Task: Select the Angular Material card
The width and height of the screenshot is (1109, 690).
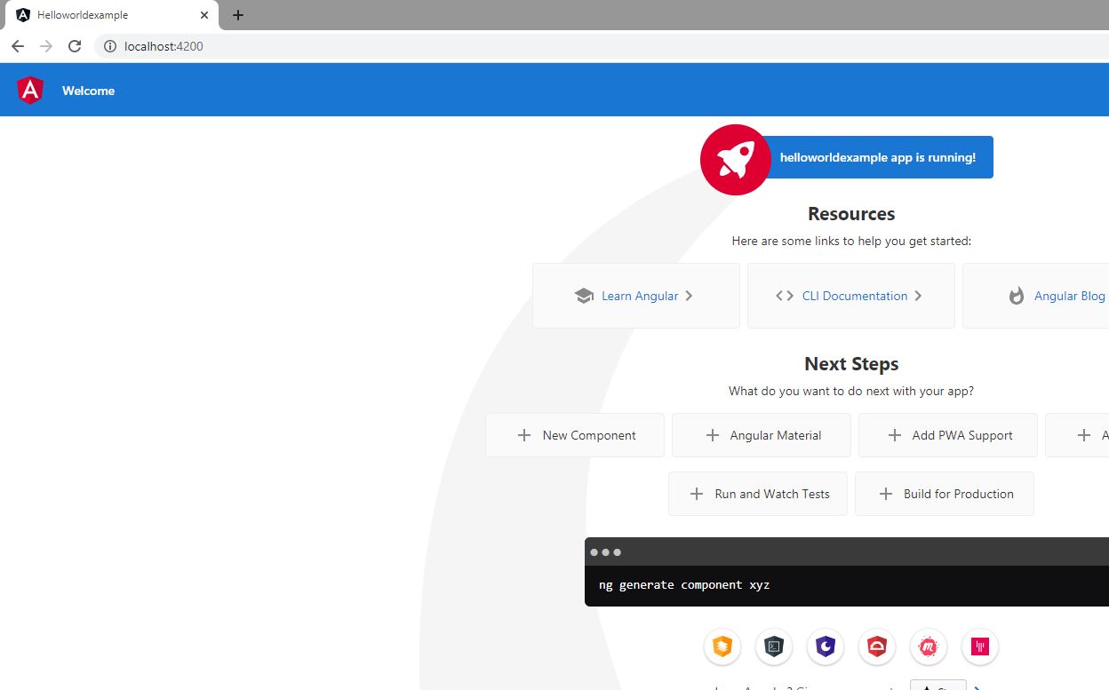Action: 762,435
